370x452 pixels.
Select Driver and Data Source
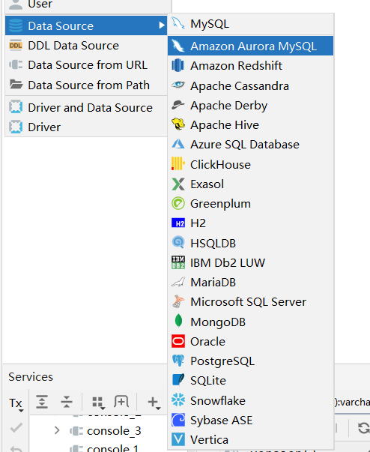click(86, 107)
